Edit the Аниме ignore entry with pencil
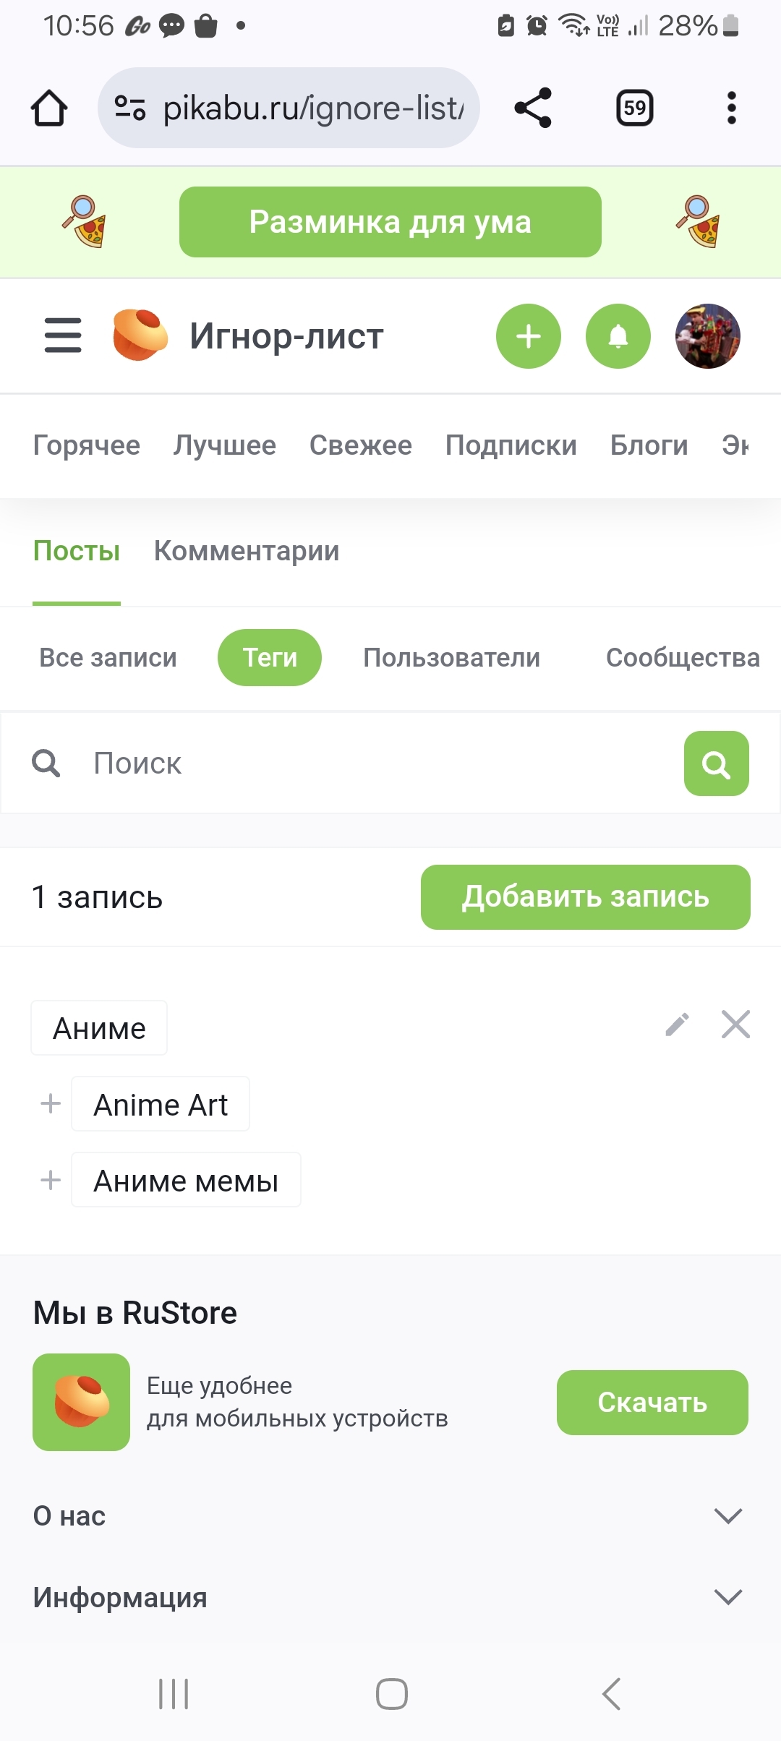The width and height of the screenshot is (781, 1741). coord(678,1025)
